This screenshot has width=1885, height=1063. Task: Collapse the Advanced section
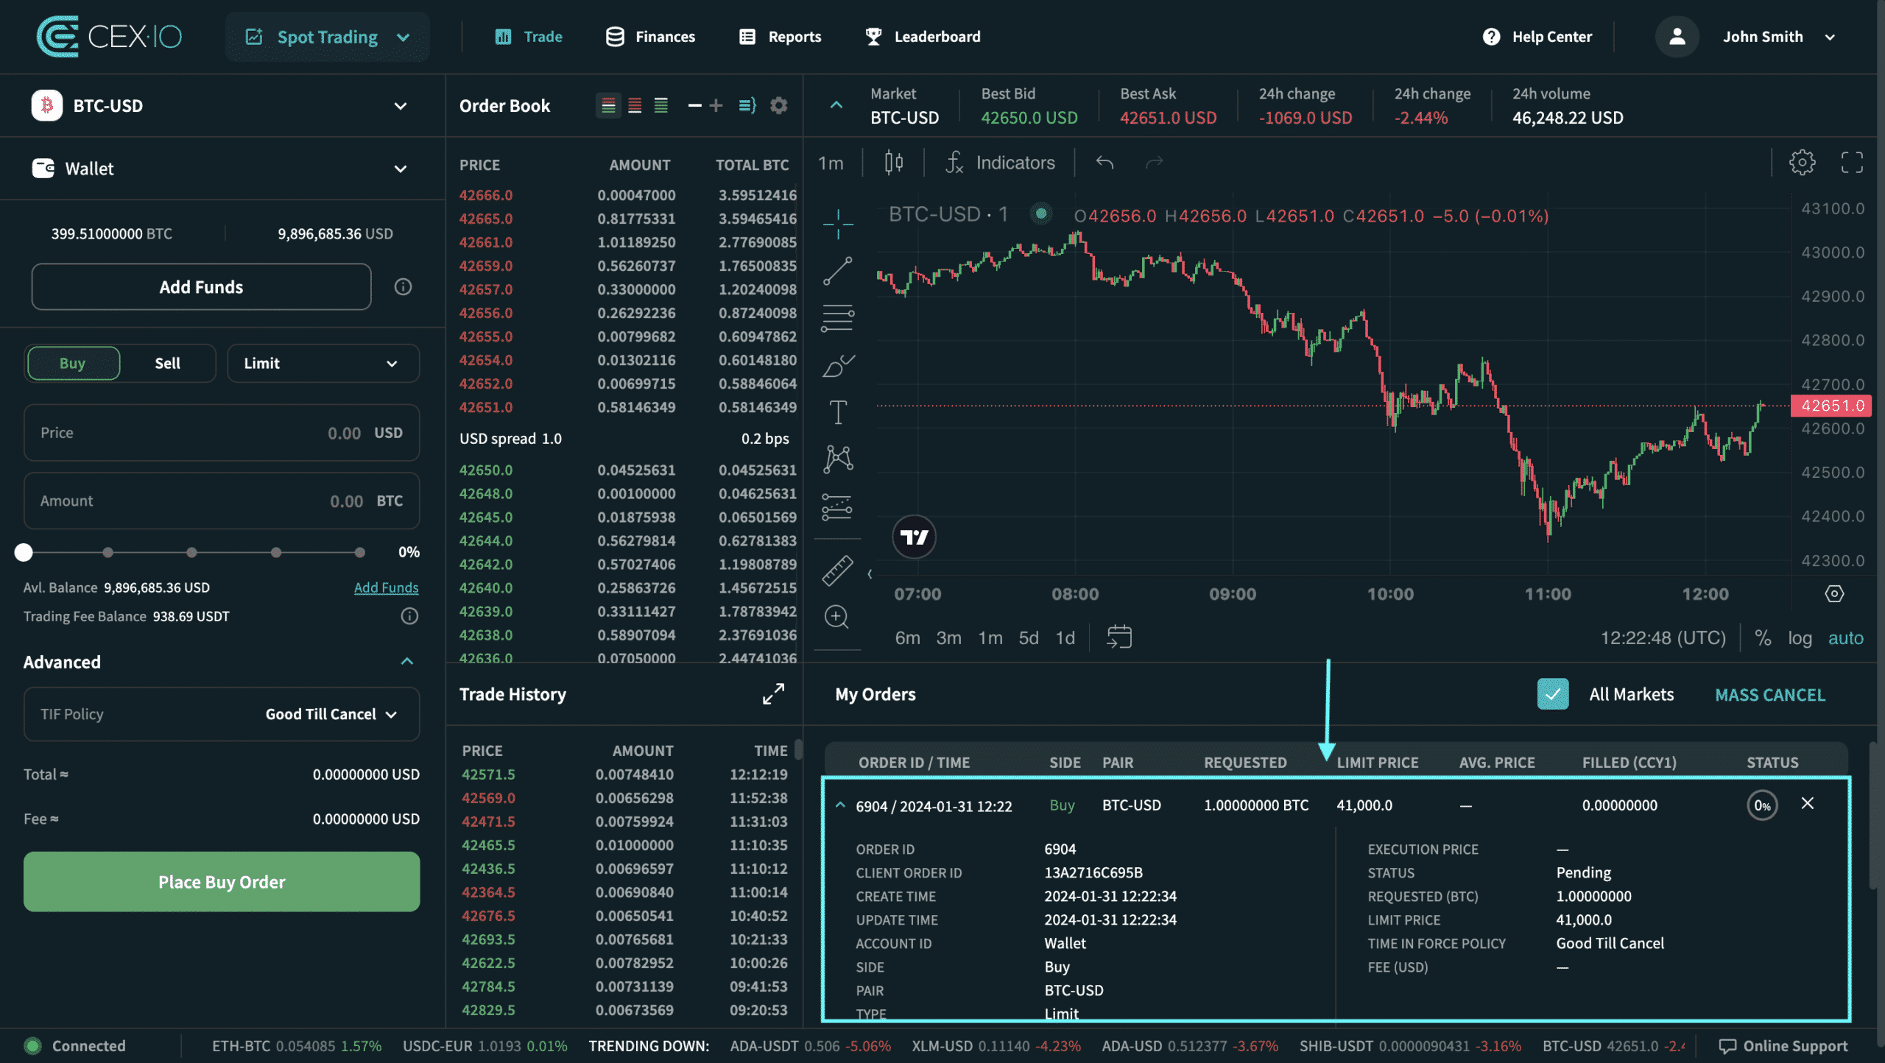406,662
